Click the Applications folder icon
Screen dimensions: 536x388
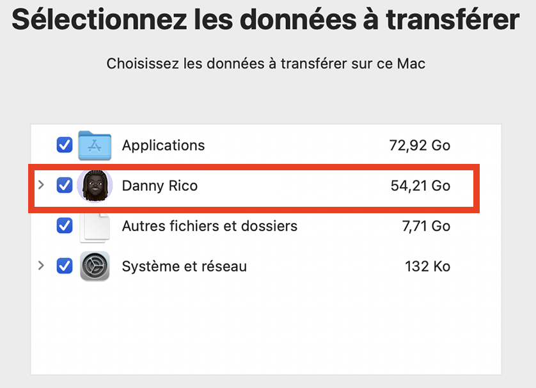[95, 145]
